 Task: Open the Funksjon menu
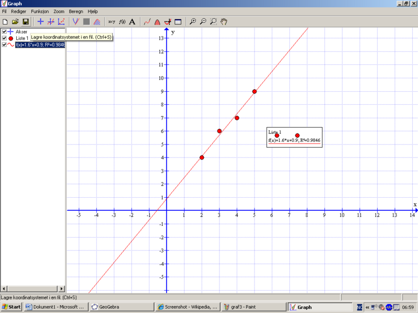40,11
